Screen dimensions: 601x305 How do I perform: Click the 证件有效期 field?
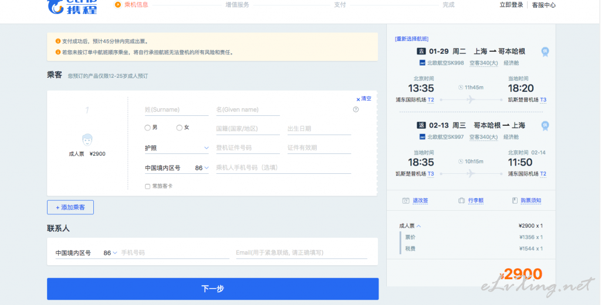pyautogui.click(x=319, y=148)
